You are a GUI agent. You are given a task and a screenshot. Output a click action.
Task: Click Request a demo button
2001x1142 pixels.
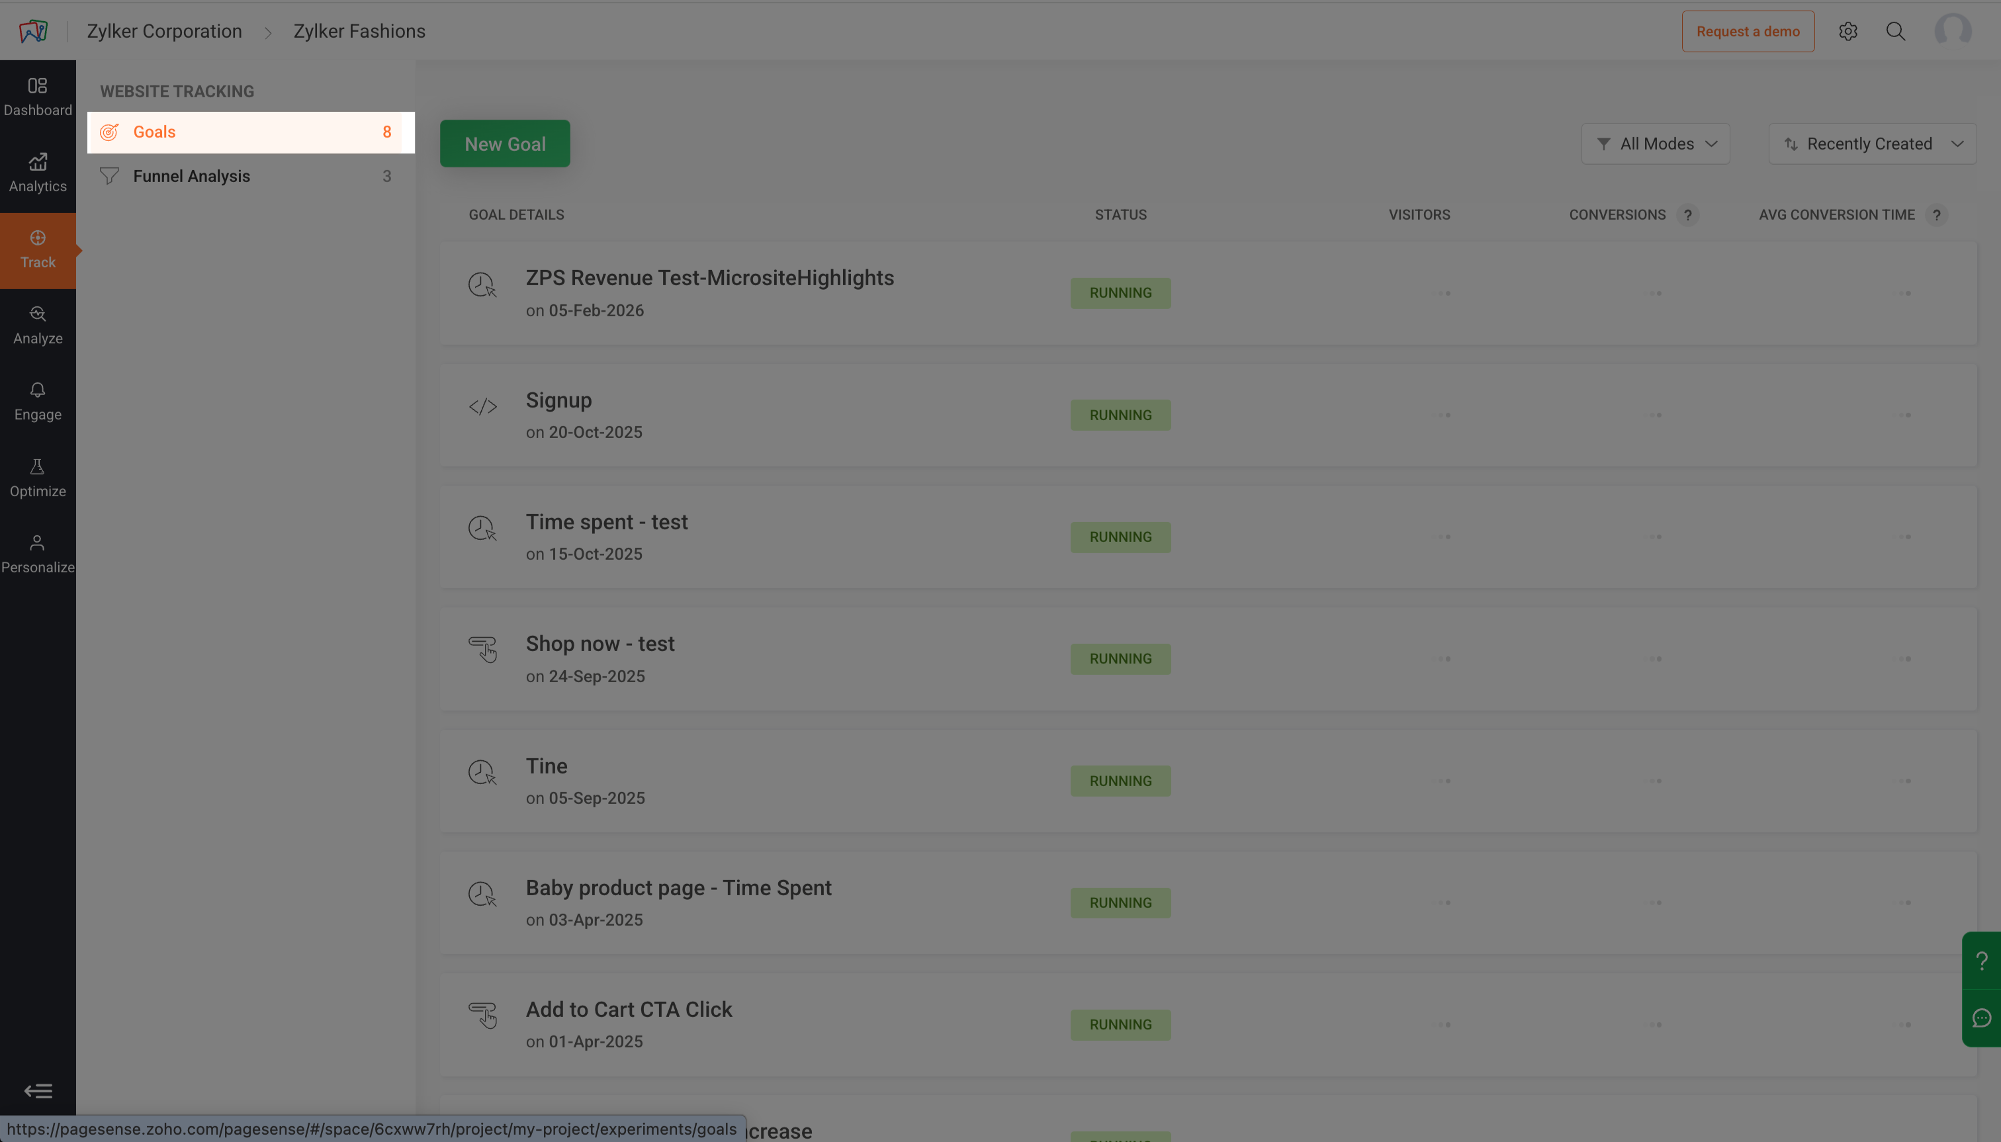[1747, 31]
